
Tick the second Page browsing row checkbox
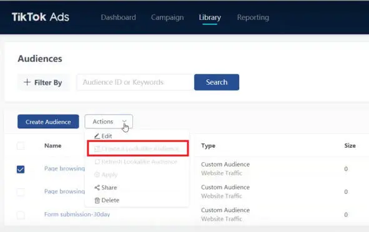pyautogui.click(x=21, y=192)
